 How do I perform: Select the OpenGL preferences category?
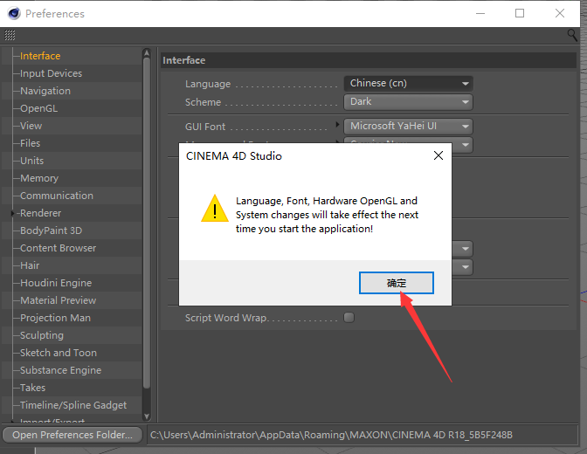tap(38, 108)
